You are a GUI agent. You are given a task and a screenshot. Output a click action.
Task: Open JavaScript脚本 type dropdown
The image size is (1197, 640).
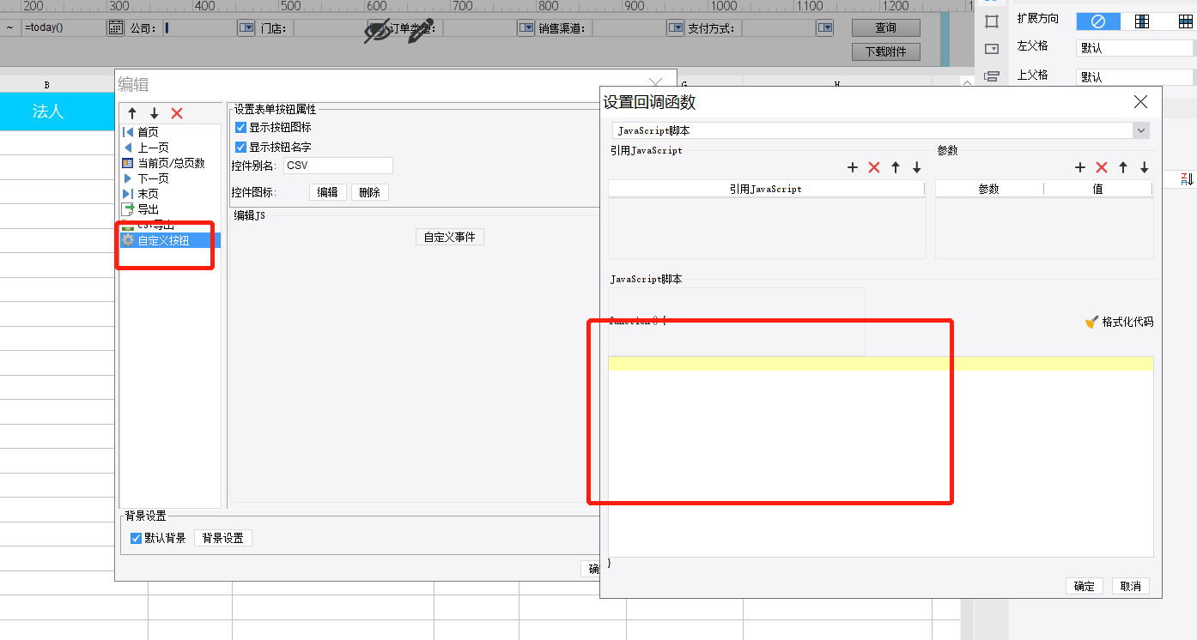pos(1141,130)
